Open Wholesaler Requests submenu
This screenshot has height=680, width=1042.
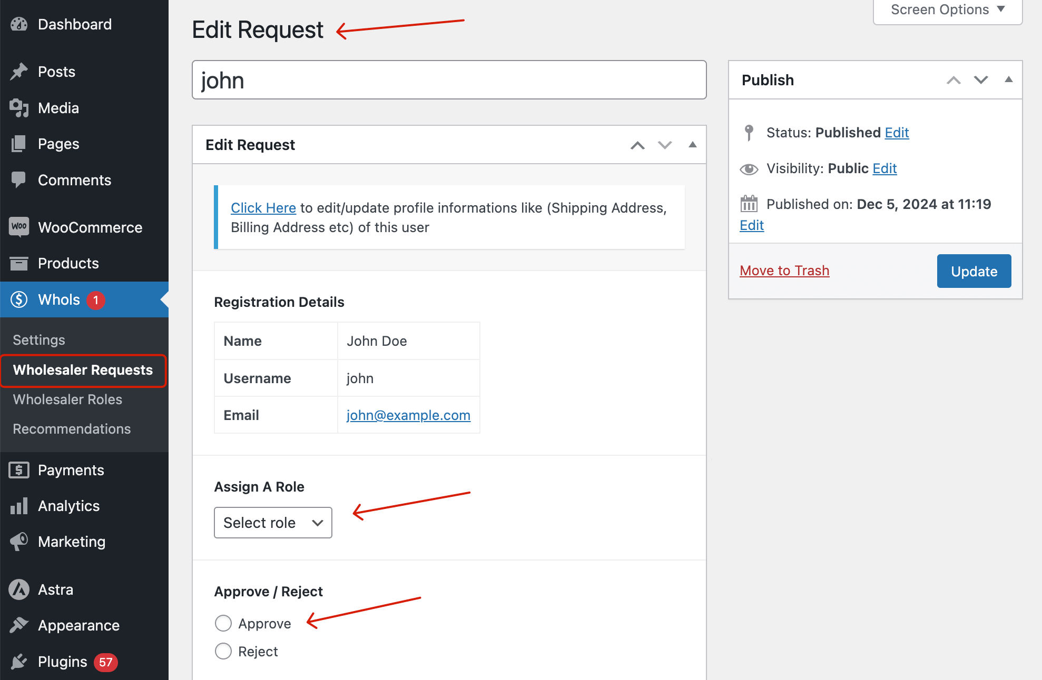pos(83,370)
